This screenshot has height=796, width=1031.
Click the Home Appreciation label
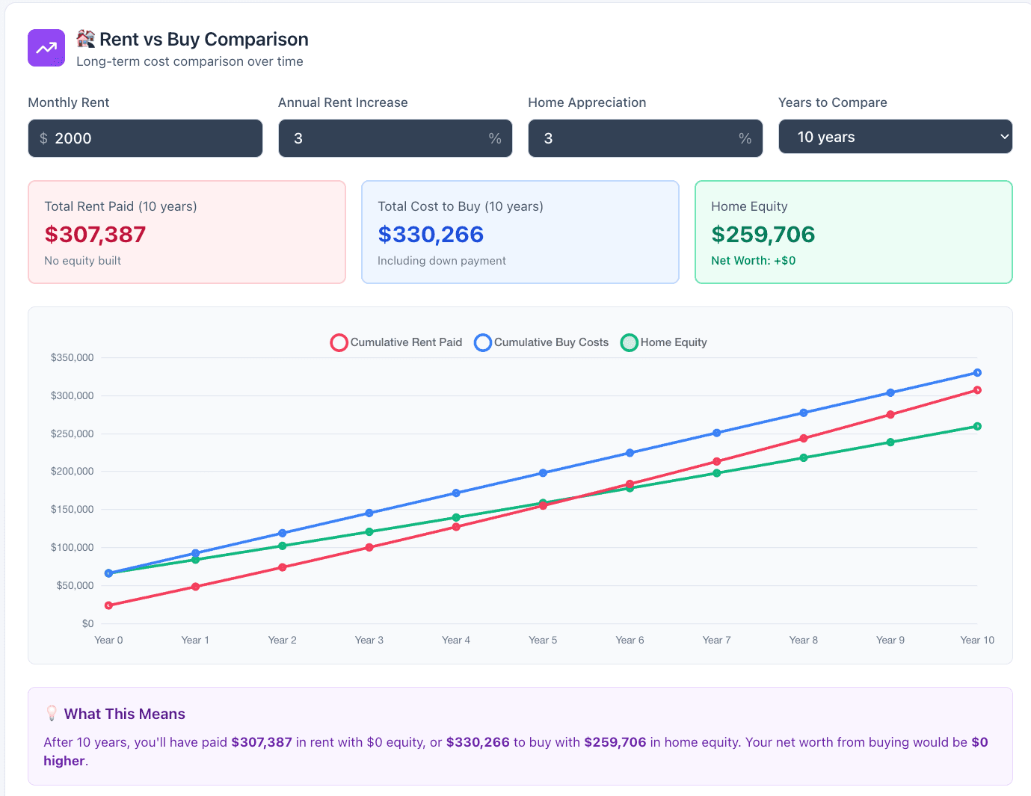point(587,102)
